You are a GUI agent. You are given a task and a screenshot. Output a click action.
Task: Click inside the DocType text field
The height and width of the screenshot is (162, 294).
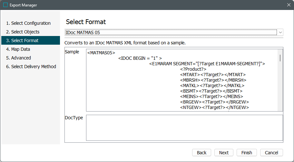[x=184, y=128]
